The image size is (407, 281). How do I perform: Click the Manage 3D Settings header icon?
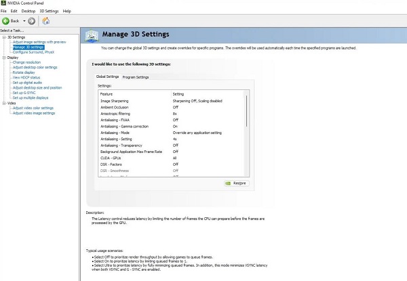(x=90, y=35)
